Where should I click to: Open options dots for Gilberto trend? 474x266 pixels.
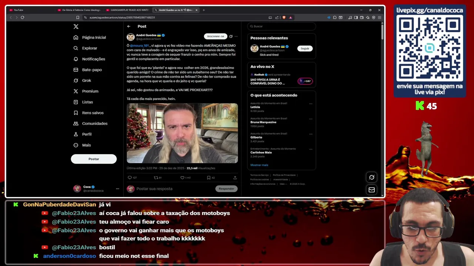(311, 134)
